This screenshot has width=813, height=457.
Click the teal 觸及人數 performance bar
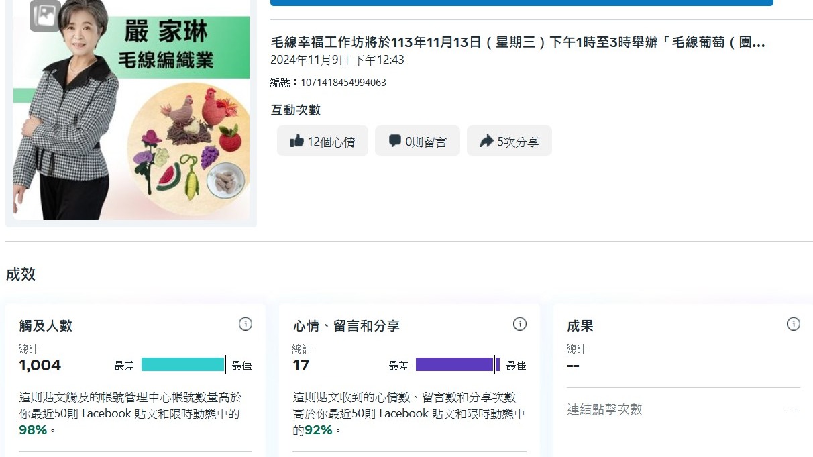pyautogui.click(x=182, y=365)
